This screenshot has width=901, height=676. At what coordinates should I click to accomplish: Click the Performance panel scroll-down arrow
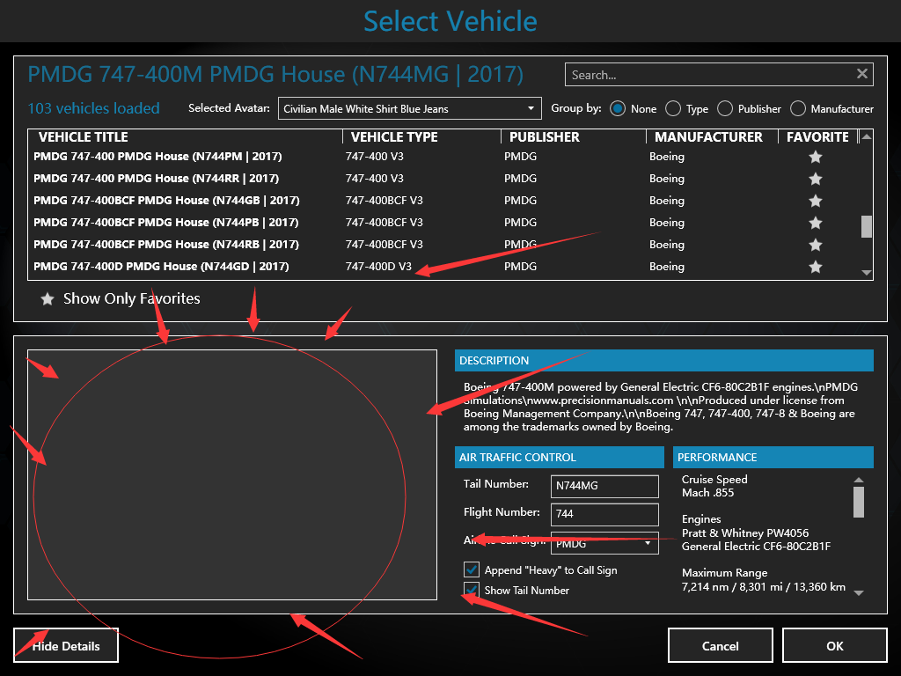(x=859, y=592)
